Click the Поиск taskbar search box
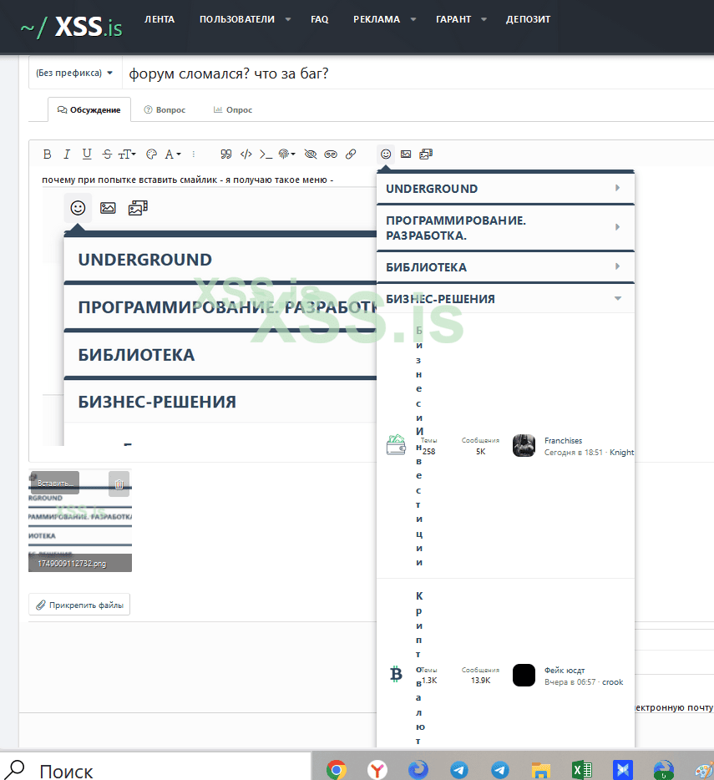Image resolution: width=714 pixels, height=780 pixels. click(x=155, y=766)
